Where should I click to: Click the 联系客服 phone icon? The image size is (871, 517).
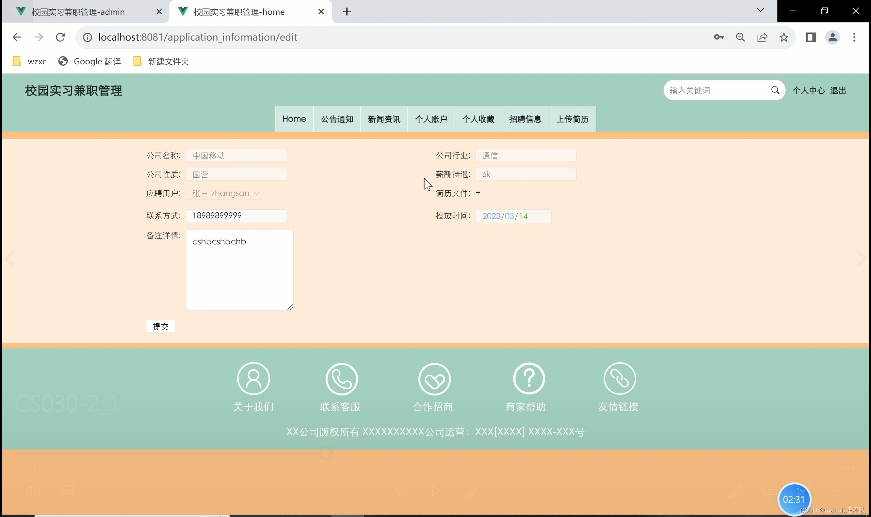pos(341,379)
